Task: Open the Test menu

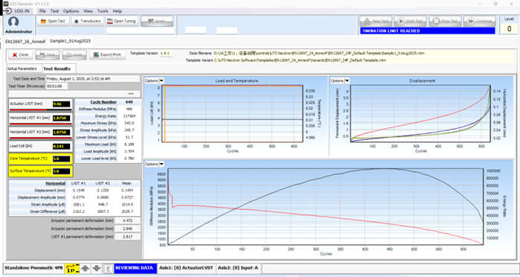Action: [x=54, y=11]
